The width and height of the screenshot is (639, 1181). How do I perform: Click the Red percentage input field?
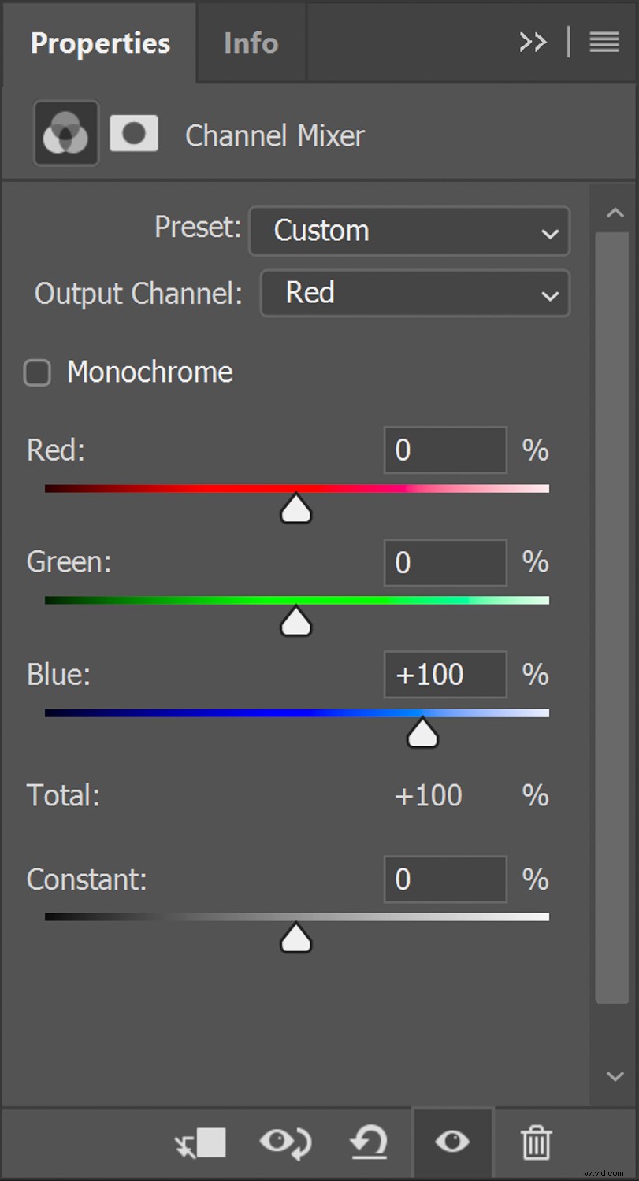coord(444,450)
